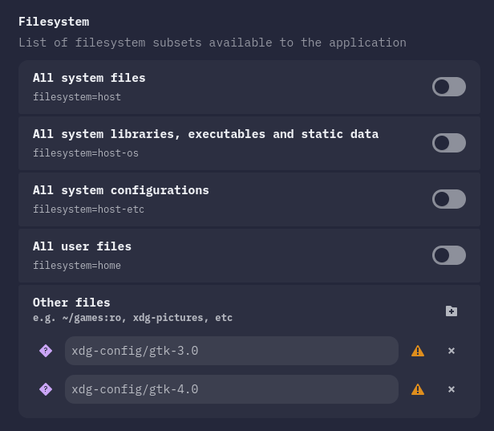Focus the xdg-config/gtk-4.0 text field
The height and width of the screenshot is (431, 494).
coord(231,389)
